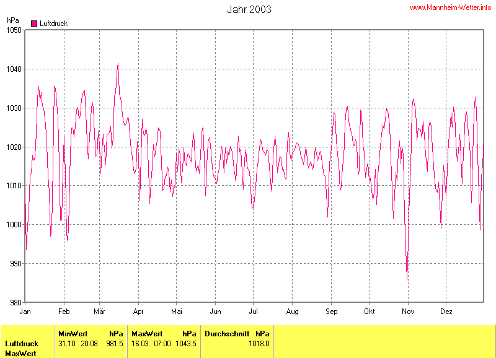Click the Okt month axis label

pos(370,311)
